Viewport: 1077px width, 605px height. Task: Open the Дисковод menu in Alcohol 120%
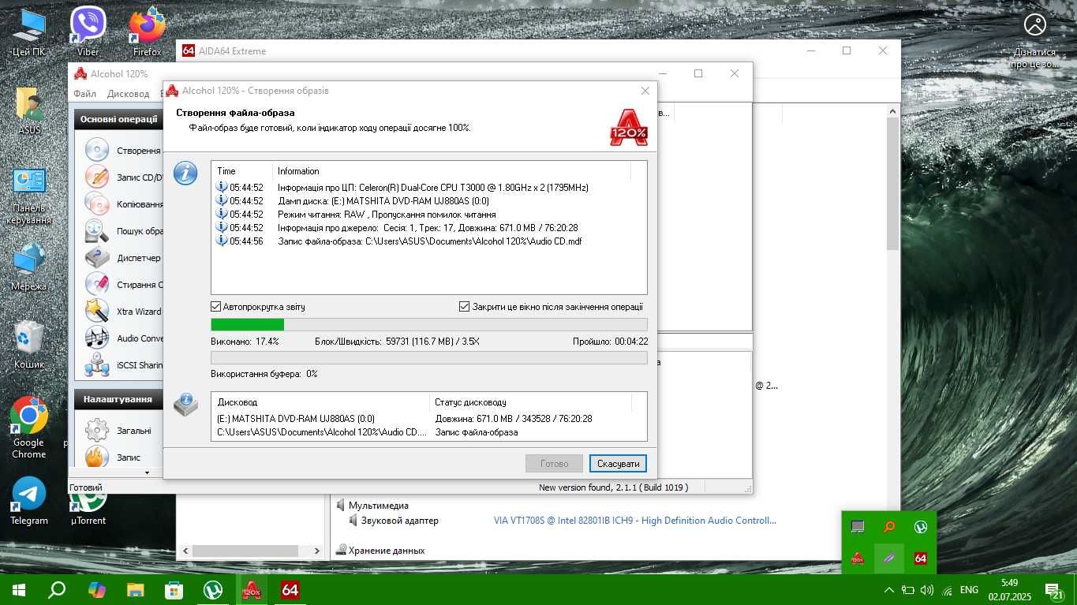(128, 94)
